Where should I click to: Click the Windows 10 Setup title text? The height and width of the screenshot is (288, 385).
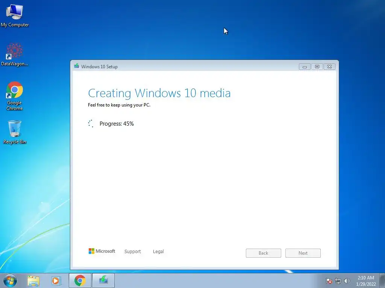pyautogui.click(x=99, y=67)
